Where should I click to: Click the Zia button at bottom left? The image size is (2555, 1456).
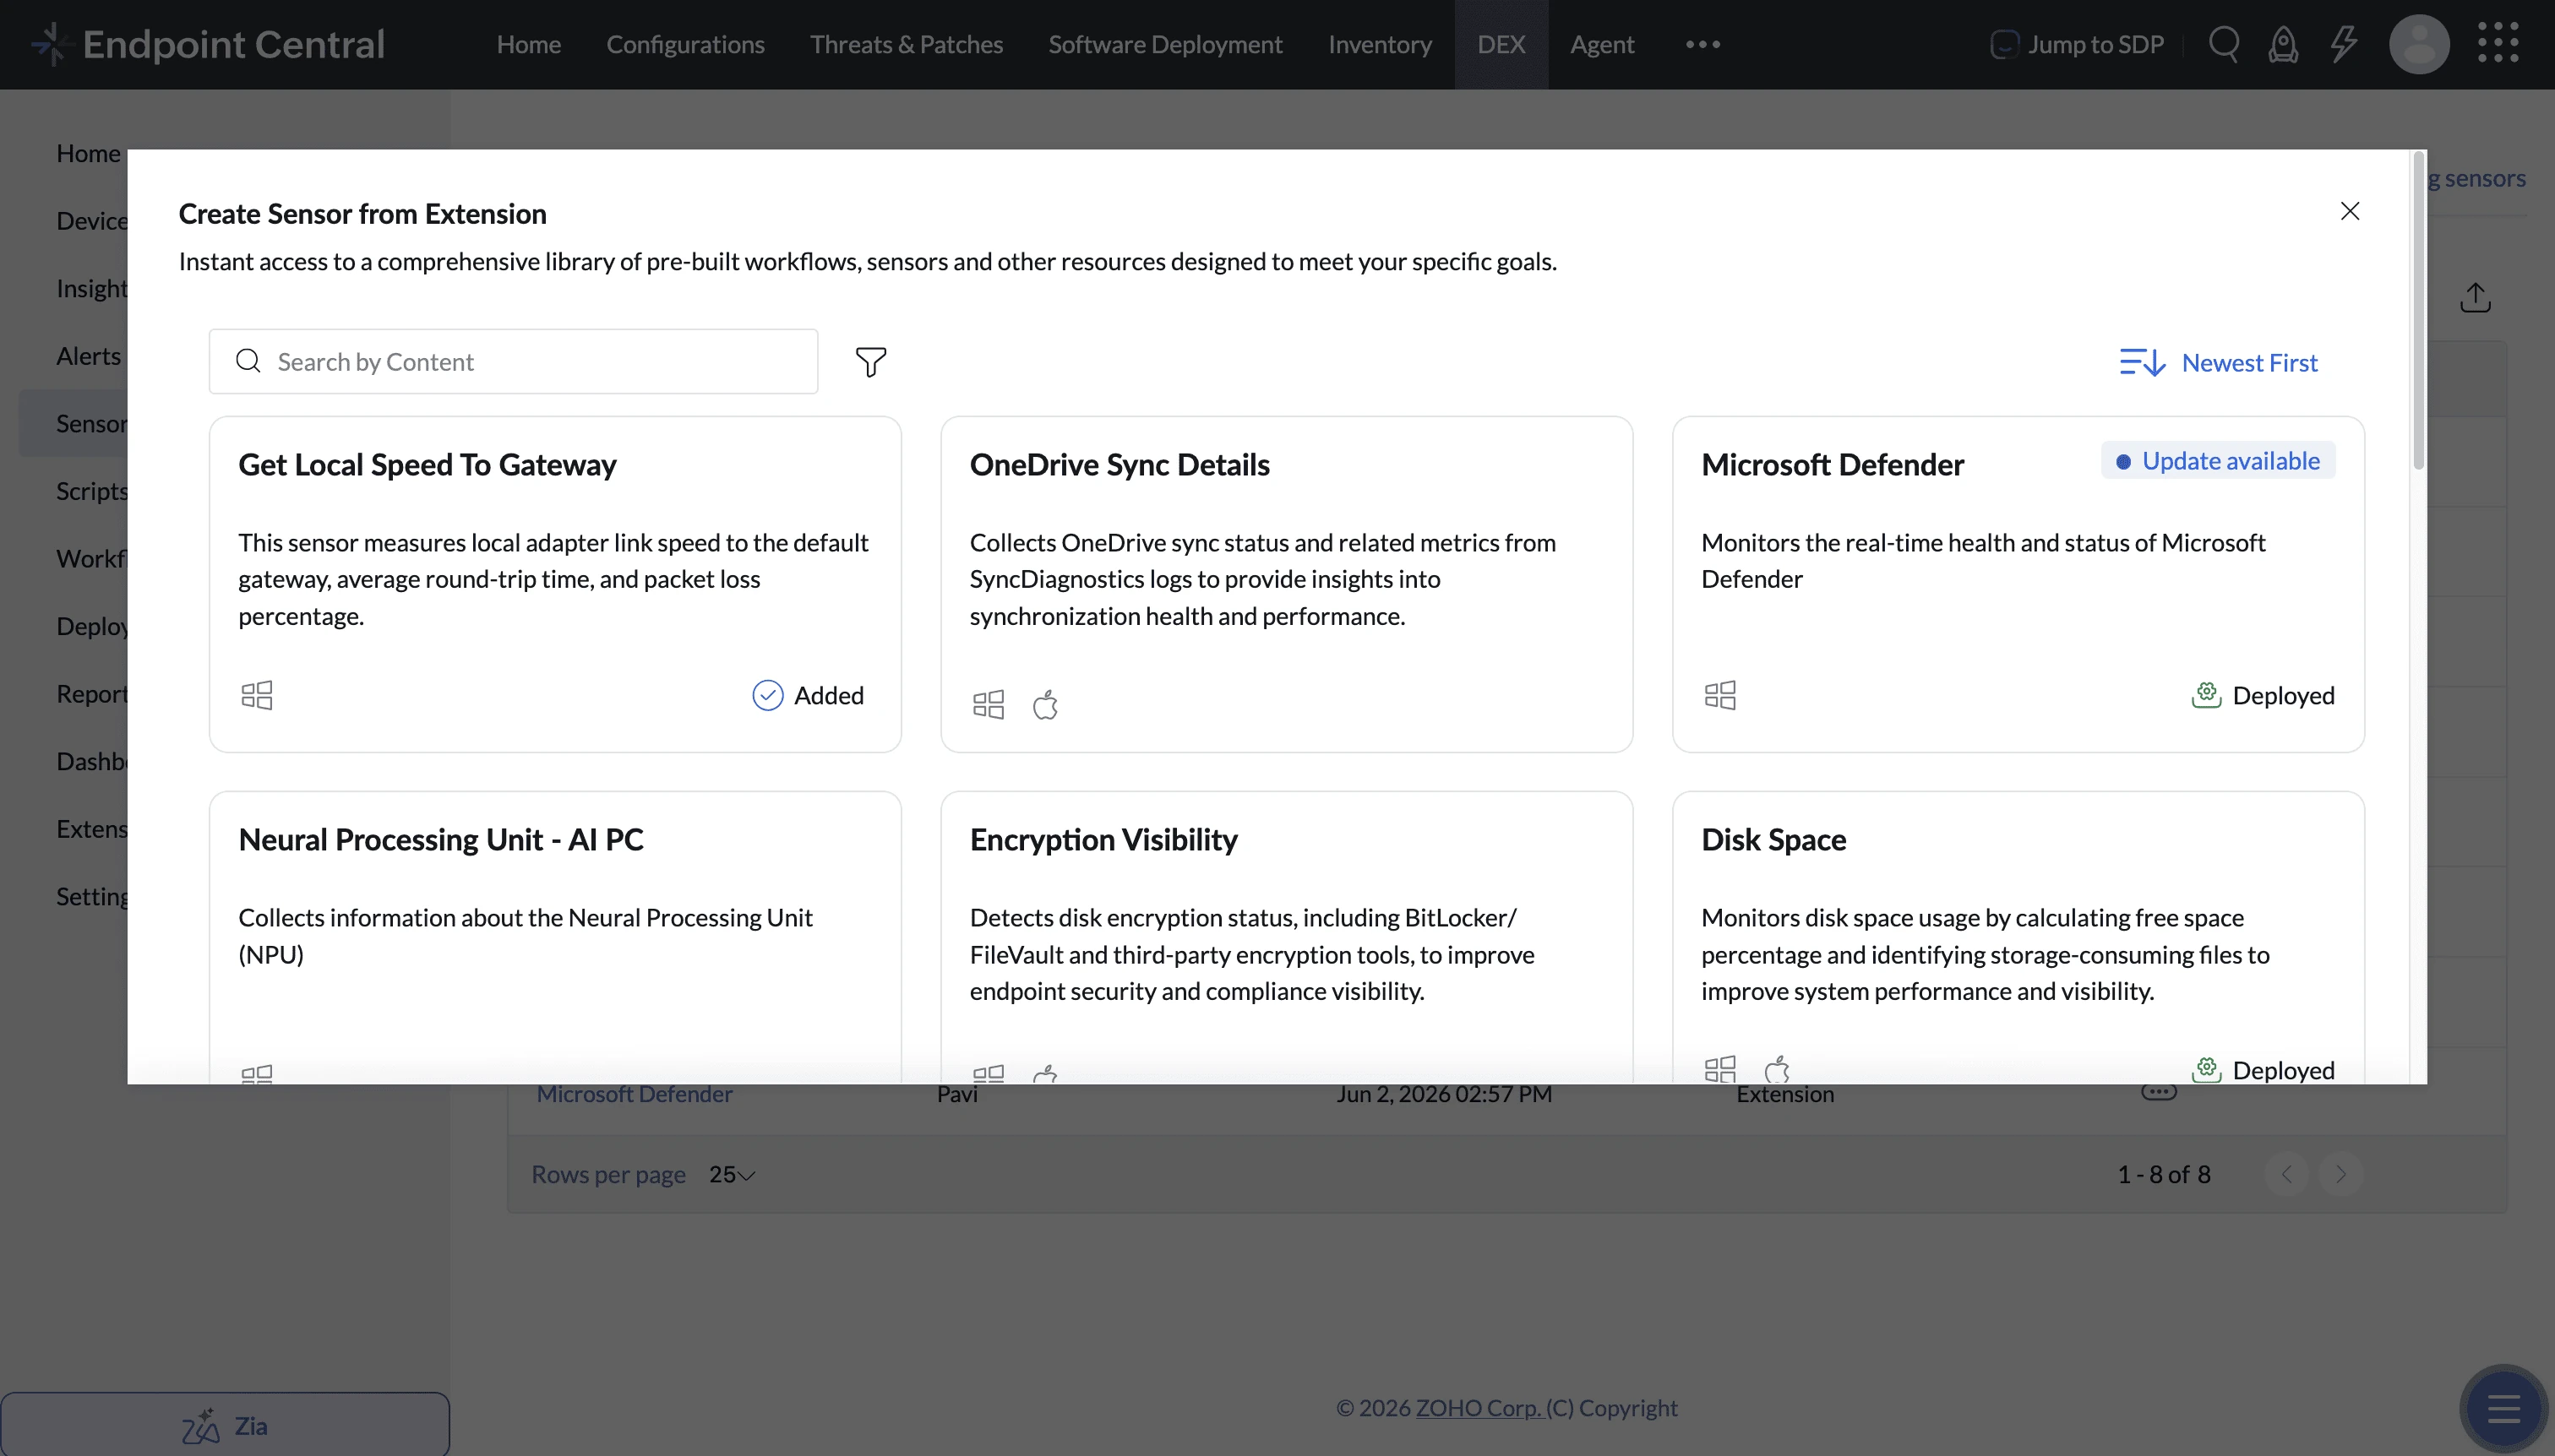(x=225, y=1425)
